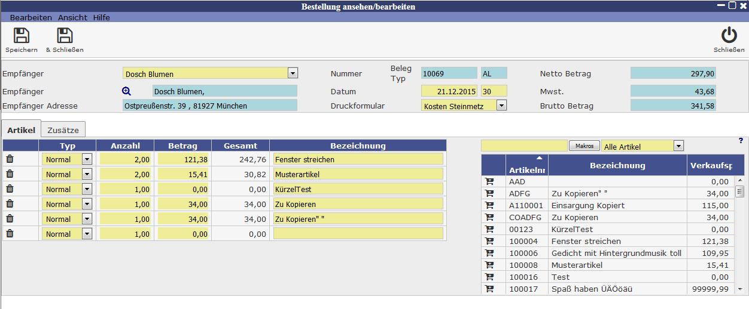749x309 pixels.
Task: Open the Alle Artikel filter dropdown
Action: point(678,146)
